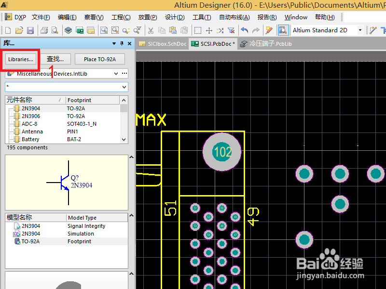Create a new document from toolbar
The width and height of the screenshot is (386, 289).
(x=8, y=30)
